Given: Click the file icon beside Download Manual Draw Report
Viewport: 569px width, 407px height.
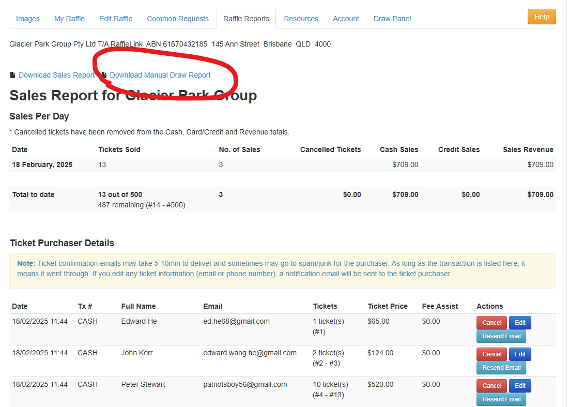Looking at the screenshot, I should coord(104,76).
